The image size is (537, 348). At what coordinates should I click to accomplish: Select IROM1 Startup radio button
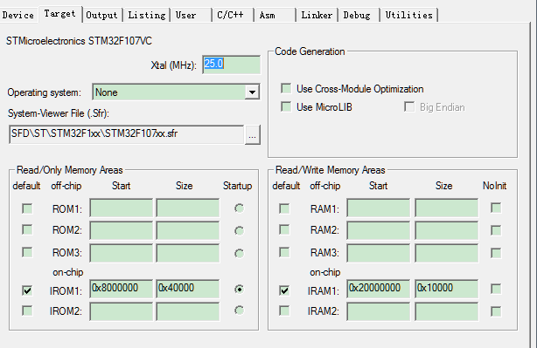[x=239, y=290]
